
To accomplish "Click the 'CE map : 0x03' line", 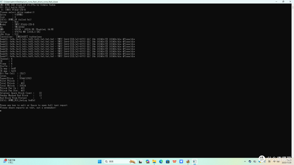I will [8, 71].
